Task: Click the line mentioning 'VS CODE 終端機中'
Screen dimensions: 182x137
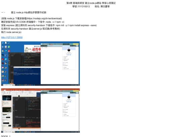Action: tap(33, 22)
